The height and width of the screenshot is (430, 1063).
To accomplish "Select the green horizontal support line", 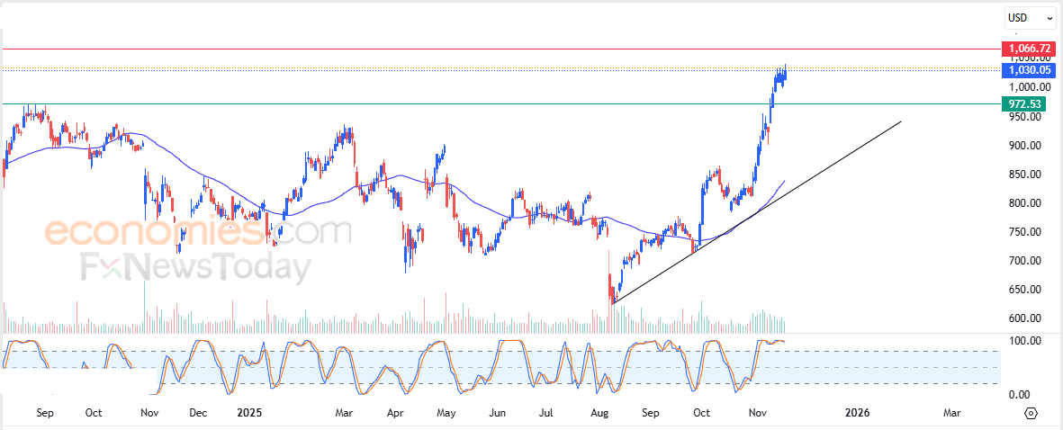I will (501, 103).
